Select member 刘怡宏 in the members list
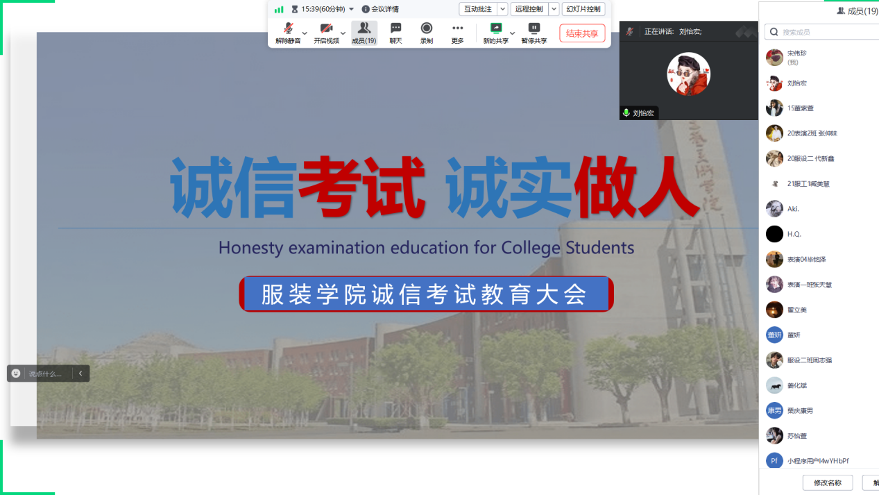Screen dimensions: 879x495 [x=796, y=83]
